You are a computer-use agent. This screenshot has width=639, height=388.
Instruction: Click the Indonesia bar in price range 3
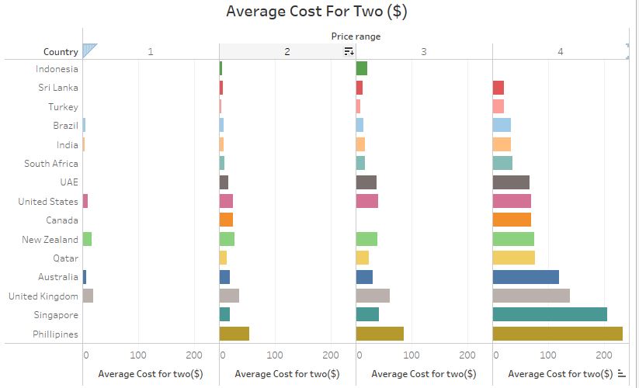click(x=362, y=68)
